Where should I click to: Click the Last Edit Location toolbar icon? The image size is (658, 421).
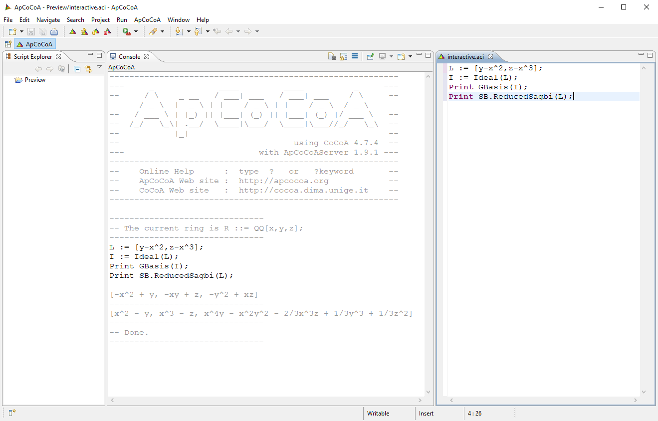(217, 31)
